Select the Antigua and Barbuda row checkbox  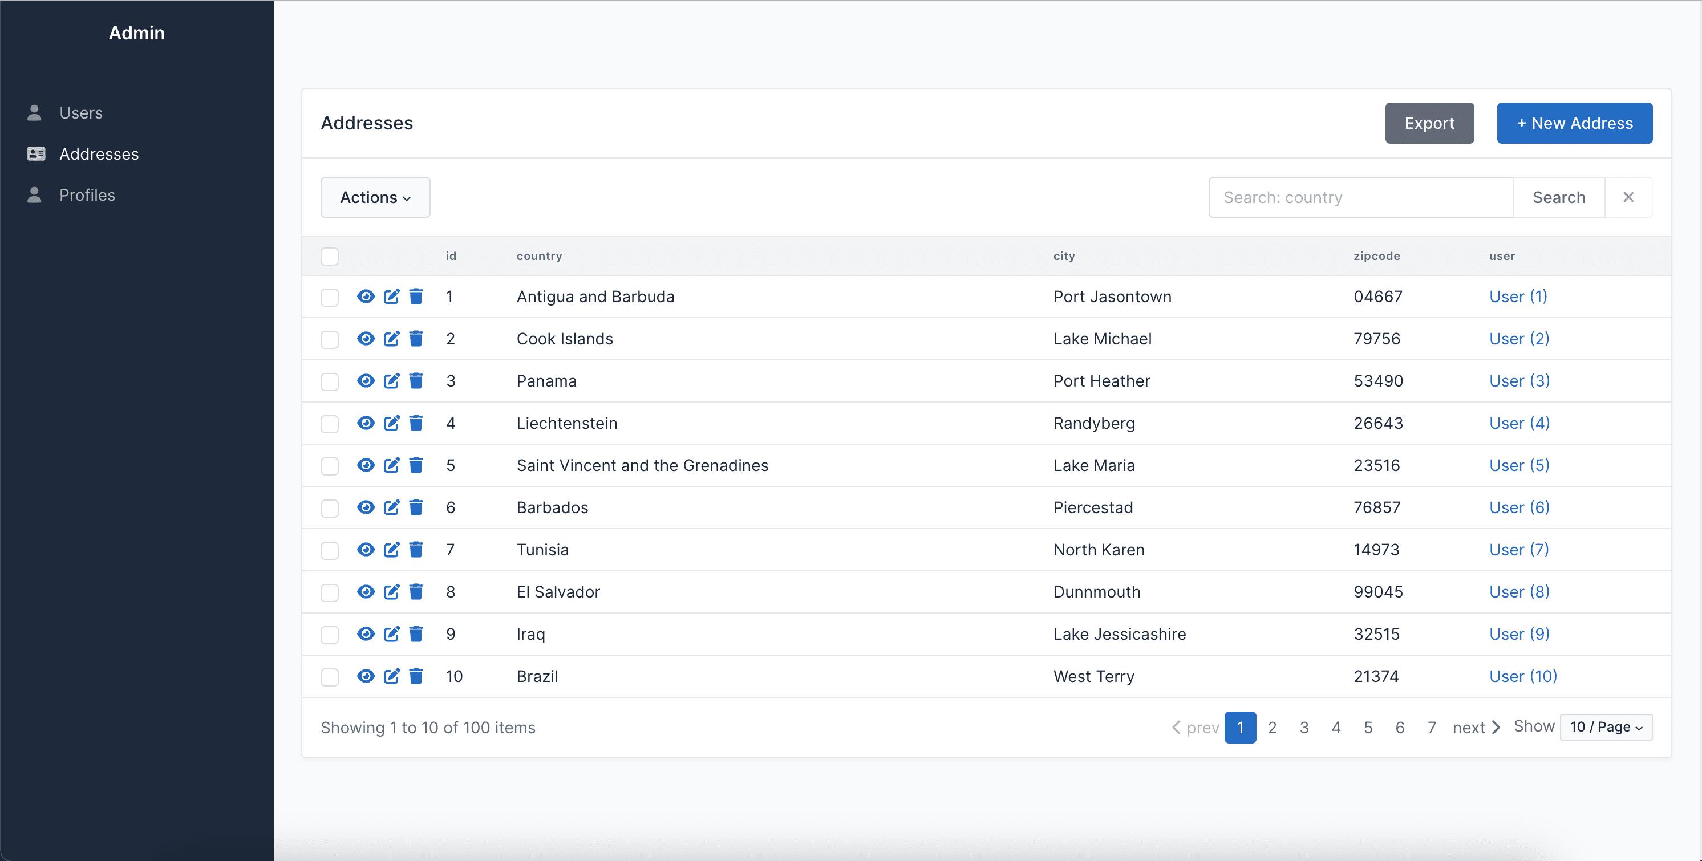[330, 297]
